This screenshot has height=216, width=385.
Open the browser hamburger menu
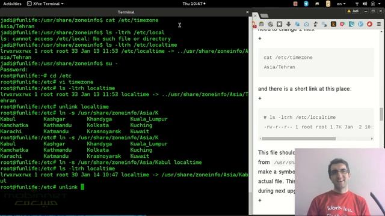tap(379, 24)
